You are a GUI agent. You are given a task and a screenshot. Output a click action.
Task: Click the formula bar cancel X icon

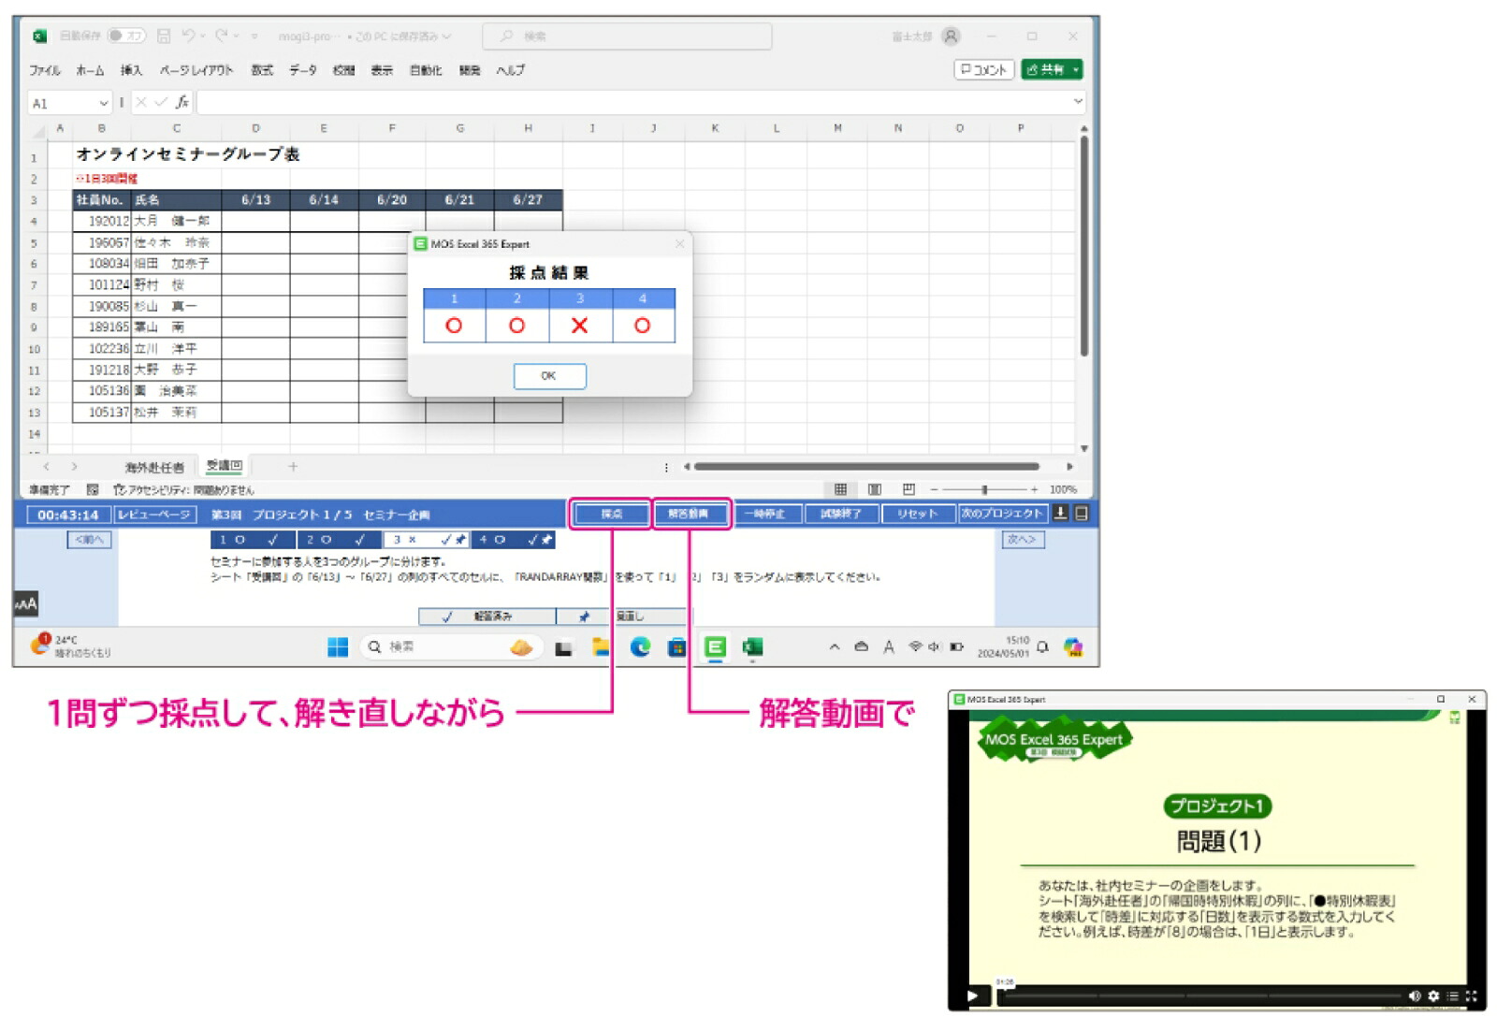point(141,102)
